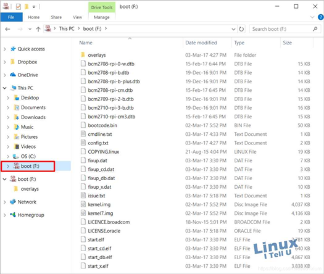This screenshot has width=324, height=274.
Task: Click the search magnifier icon
Action: click(315, 29)
